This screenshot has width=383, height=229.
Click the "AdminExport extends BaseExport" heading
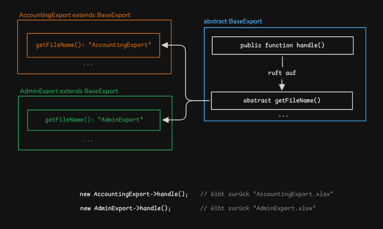coord(69,91)
